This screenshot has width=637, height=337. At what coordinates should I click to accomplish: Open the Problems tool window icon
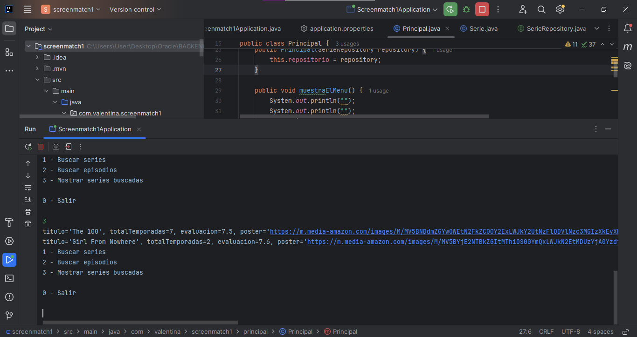(x=9, y=297)
